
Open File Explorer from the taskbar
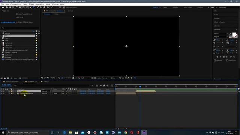coord(70,132)
